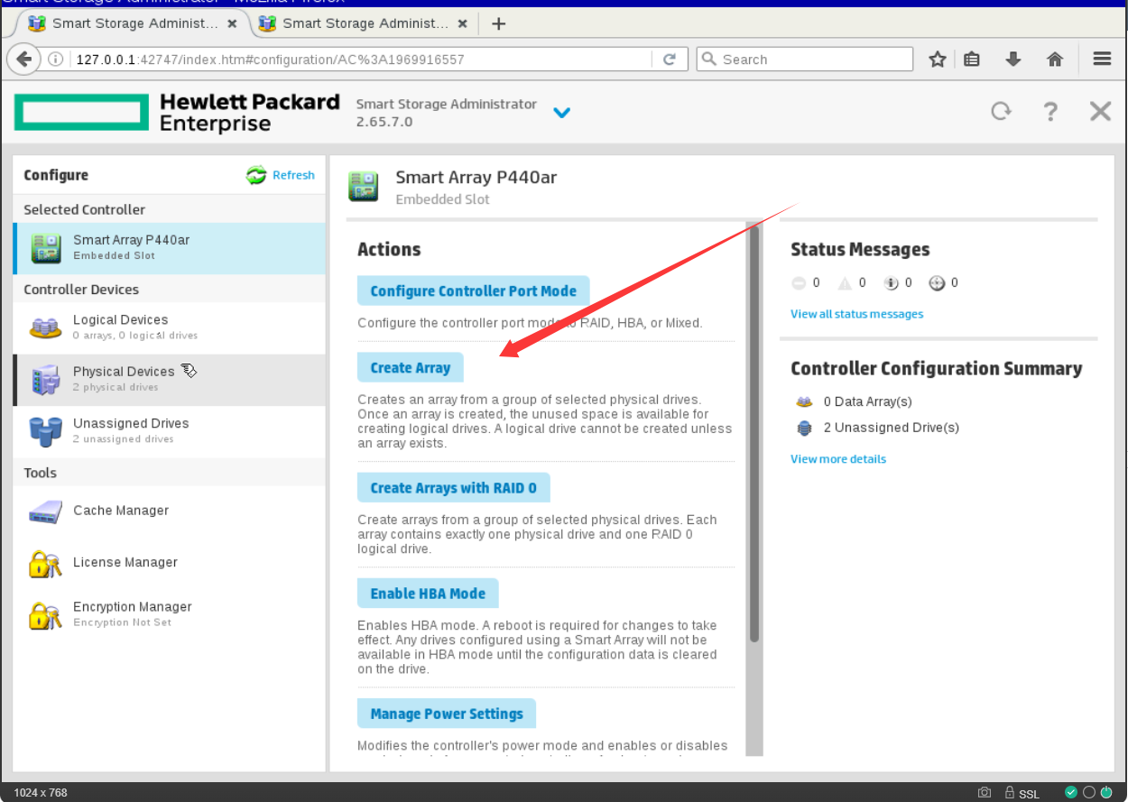Click the Actions panel vertical scrollbar
Screen dimensions: 1128x802
tap(754, 433)
